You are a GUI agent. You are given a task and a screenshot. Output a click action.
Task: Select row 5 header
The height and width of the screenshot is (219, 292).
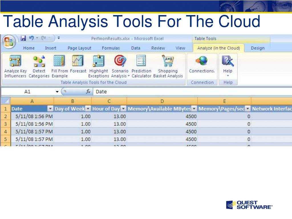(6, 139)
